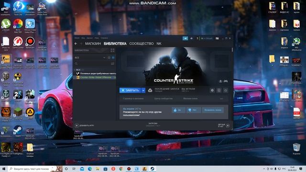306x172 pixels.
Task: Open dropdown arrow next to ЗАКРЫТЬ
Action: (x=143, y=90)
